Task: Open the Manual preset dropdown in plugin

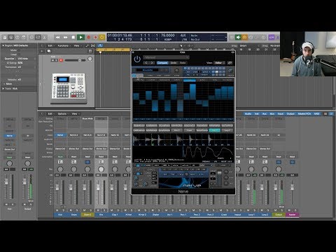Action: 166,57
